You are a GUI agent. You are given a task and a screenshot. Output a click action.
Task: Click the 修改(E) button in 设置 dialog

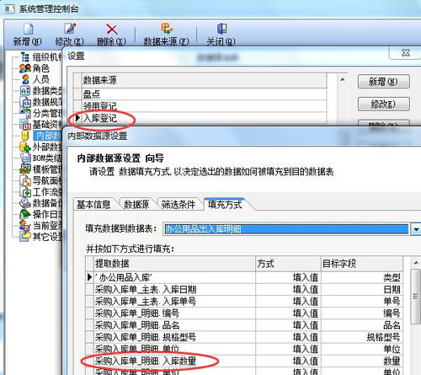point(383,104)
